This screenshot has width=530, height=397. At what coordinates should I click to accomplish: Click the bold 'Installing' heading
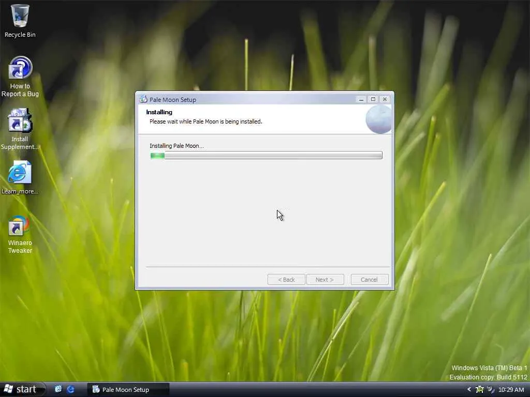click(159, 112)
